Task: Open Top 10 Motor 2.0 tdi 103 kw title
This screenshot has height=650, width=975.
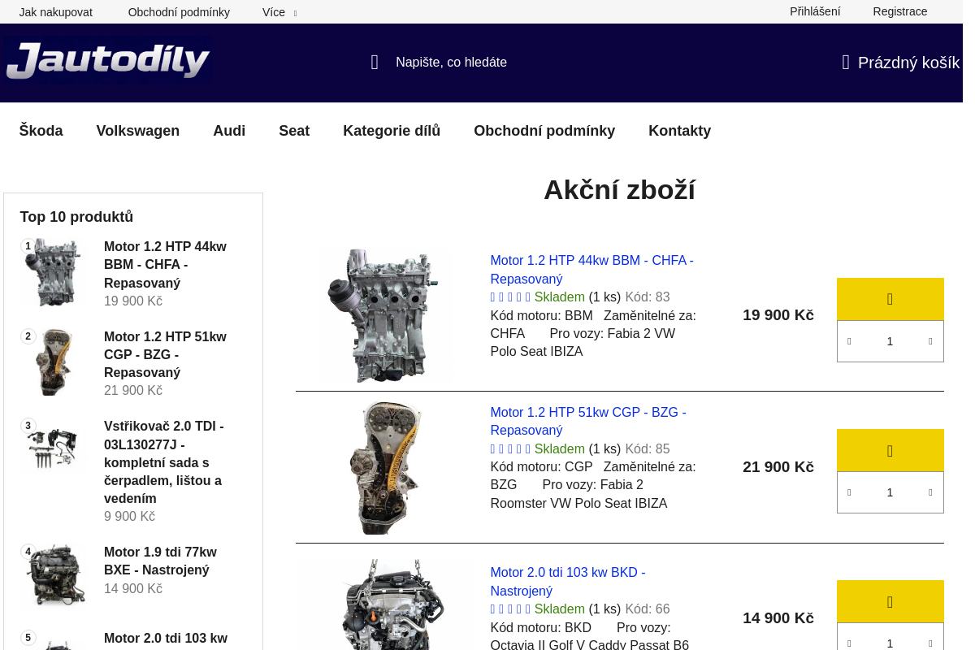Action: coord(166,639)
